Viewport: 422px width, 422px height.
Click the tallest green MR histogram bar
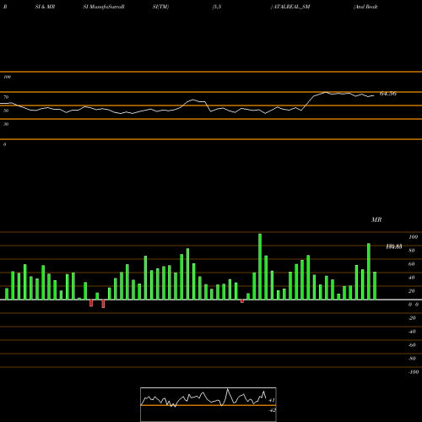coord(260,267)
